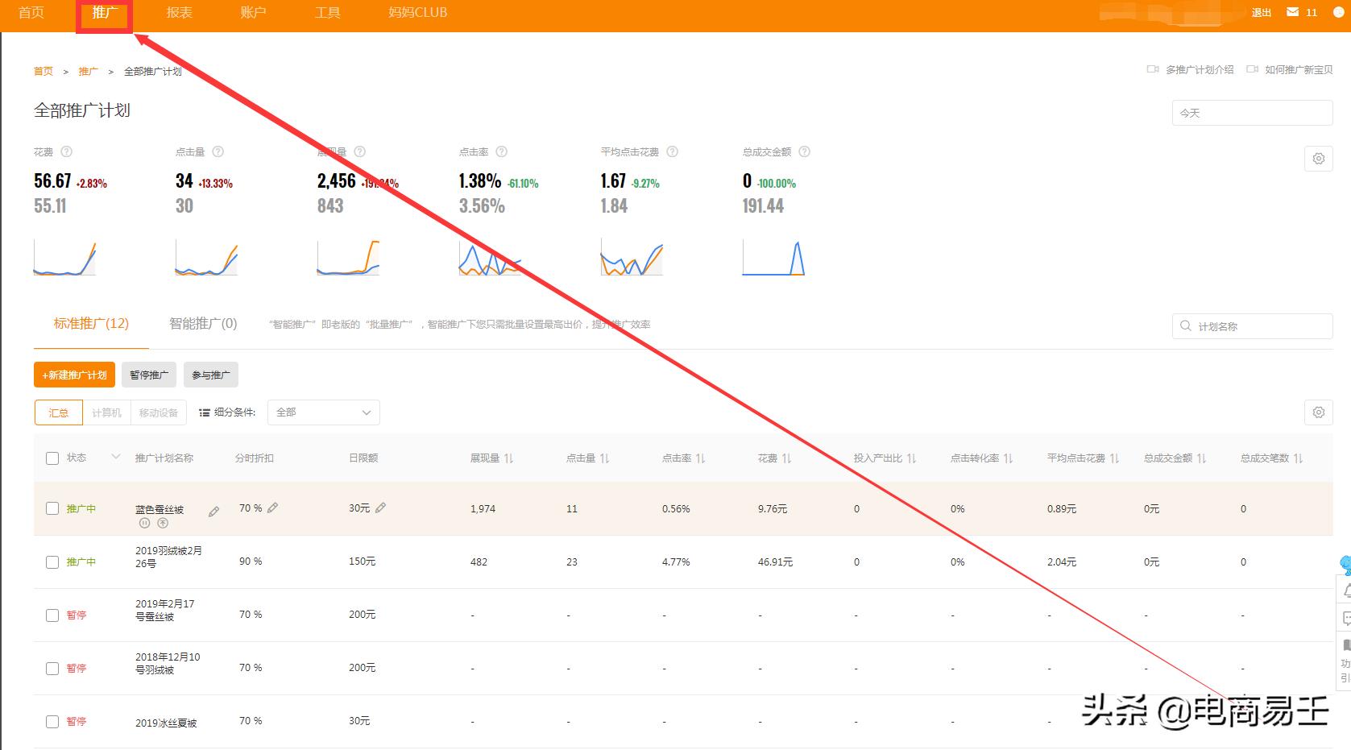1351x750 pixels.
Task: Switch to the 智能推广(0) tab
Action: coord(203,324)
